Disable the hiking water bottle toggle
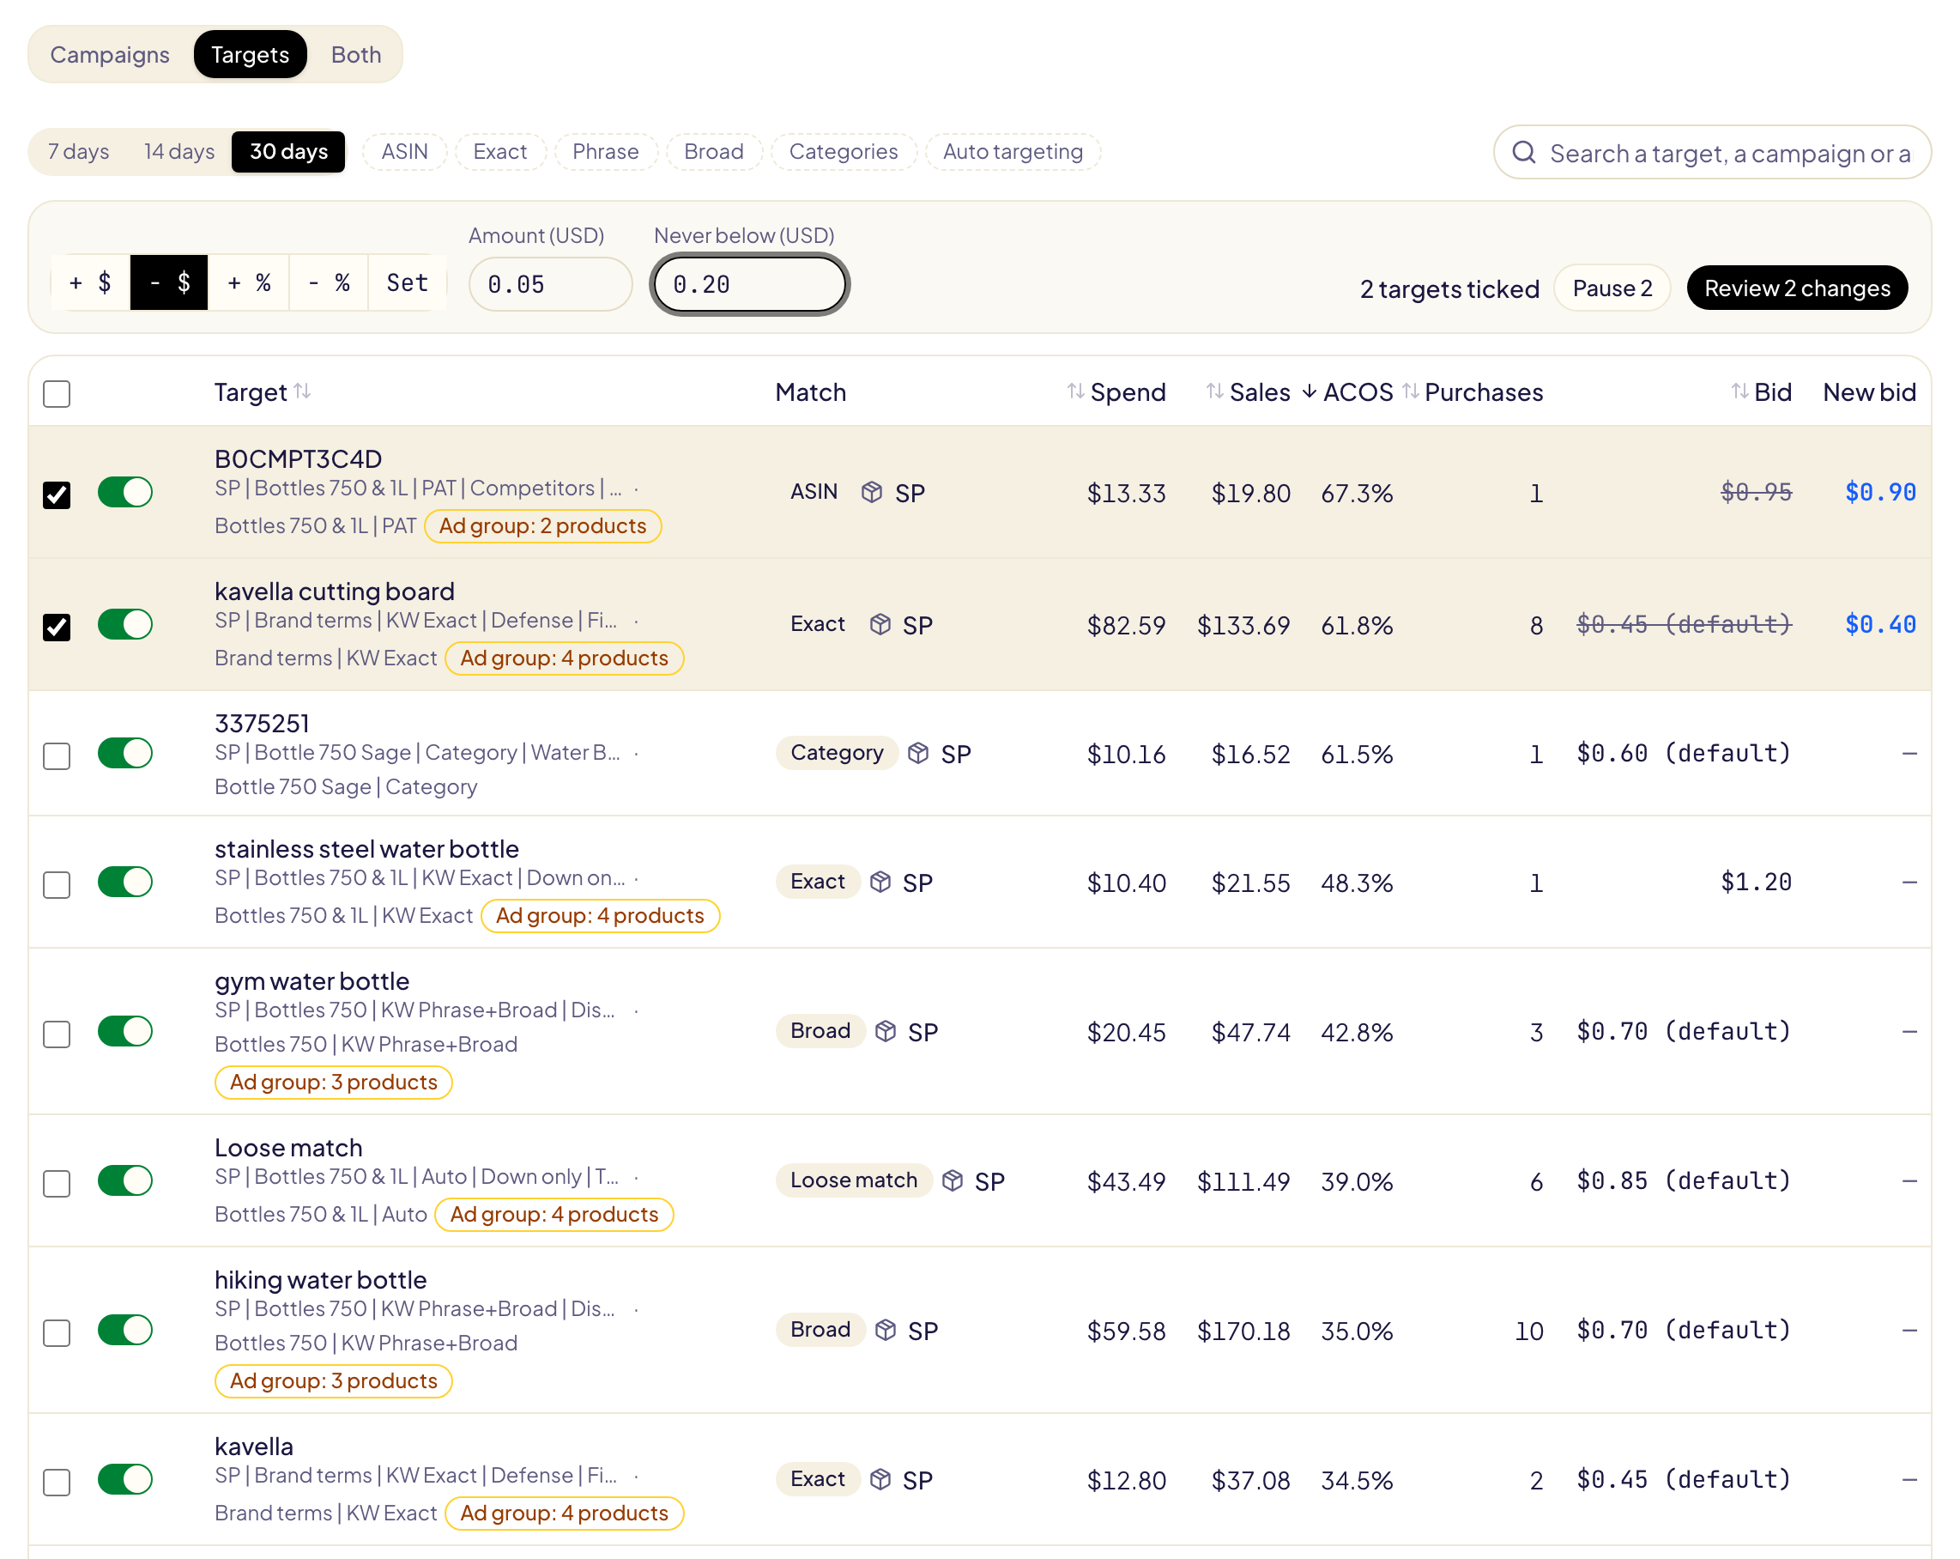The height and width of the screenshot is (1559, 1960). [124, 1330]
